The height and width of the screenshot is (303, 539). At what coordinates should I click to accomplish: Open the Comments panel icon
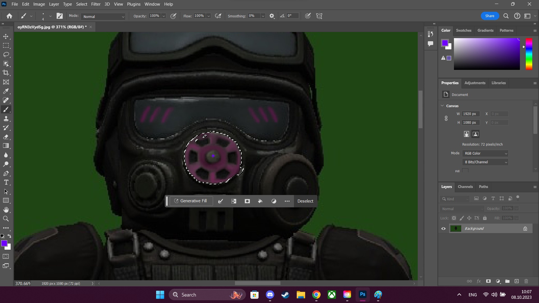pos(430,43)
